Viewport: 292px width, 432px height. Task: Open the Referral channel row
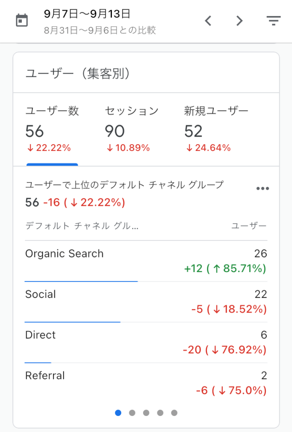point(146,383)
